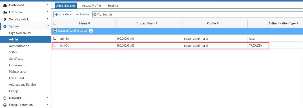Sort by Authentication Type column arrows
The width and height of the screenshot is (303, 108).
click(297, 23)
